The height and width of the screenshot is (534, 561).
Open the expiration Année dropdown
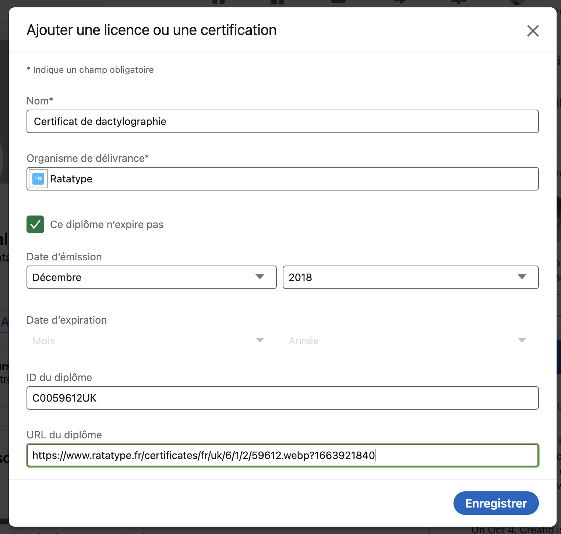(x=410, y=341)
